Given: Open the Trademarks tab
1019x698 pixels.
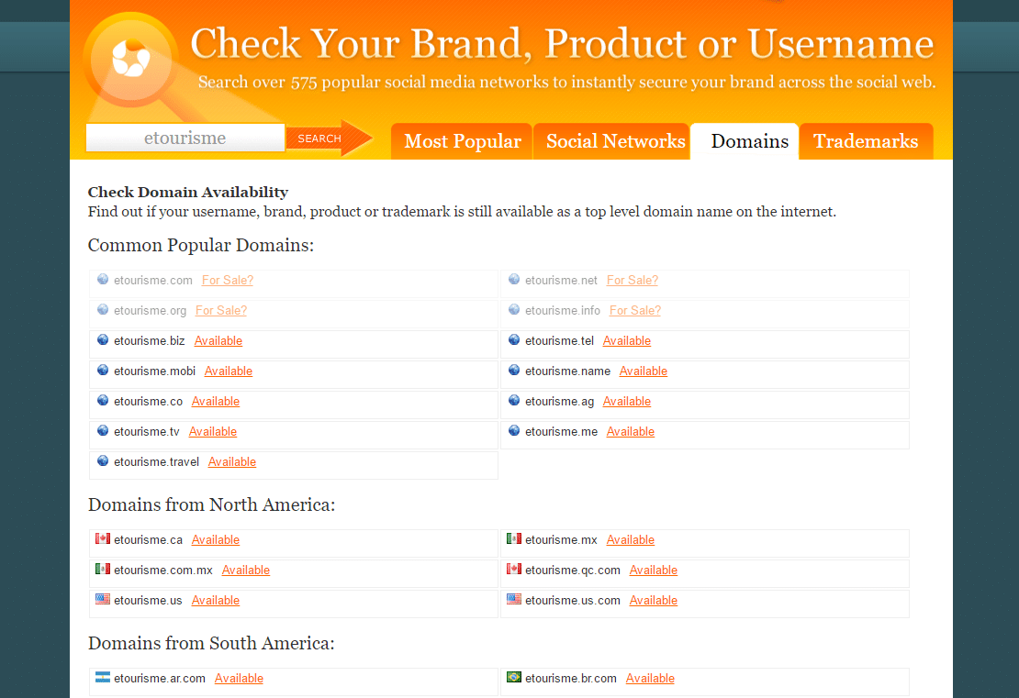Looking at the screenshot, I should coord(865,141).
